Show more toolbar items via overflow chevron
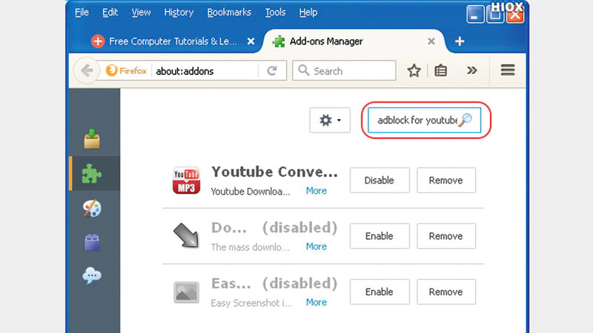This screenshot has height=333, width=593. (471, 71)
